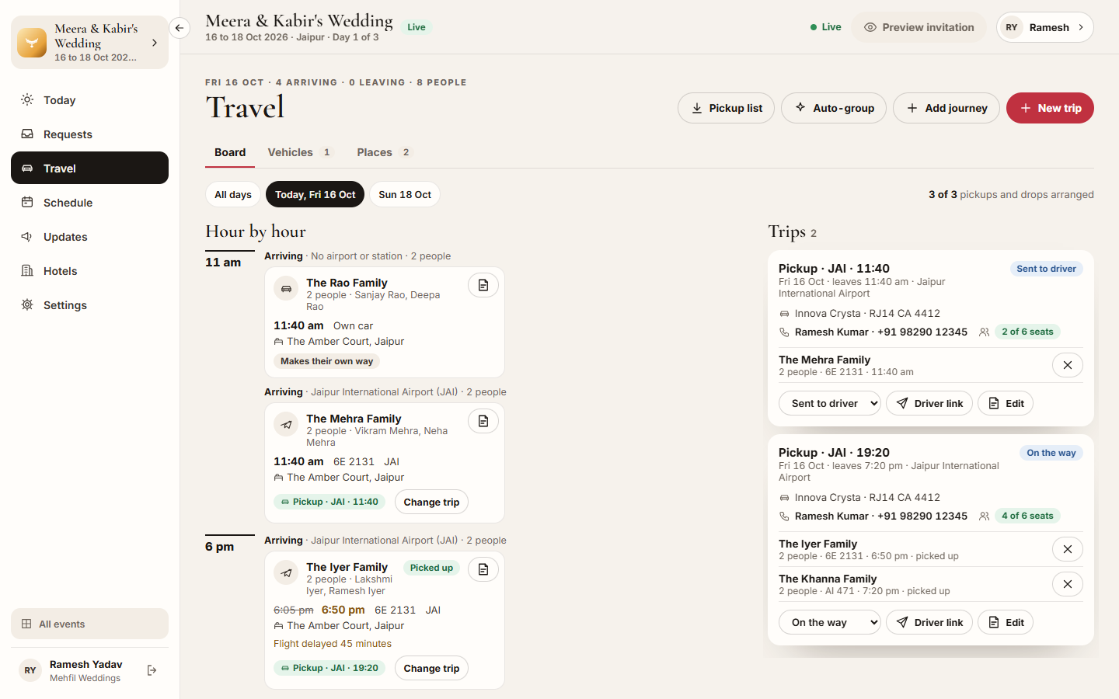Open Settings in the sidebar
Viewport: 1119px width, 699px height.
tap(89, 305)
